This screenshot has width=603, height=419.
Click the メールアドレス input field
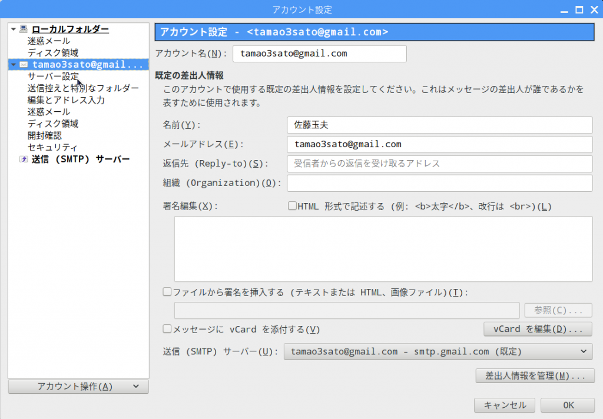(x=439, y=144)
